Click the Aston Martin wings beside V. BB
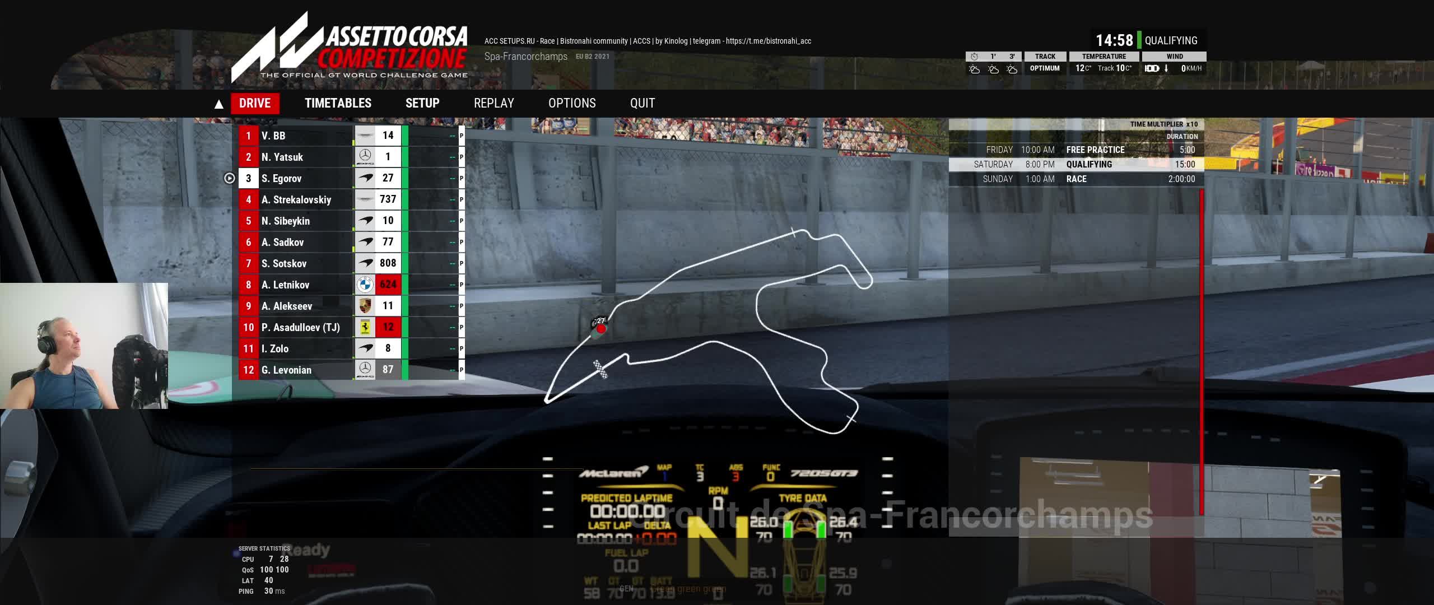1434x605 pixels. point(365,136)
